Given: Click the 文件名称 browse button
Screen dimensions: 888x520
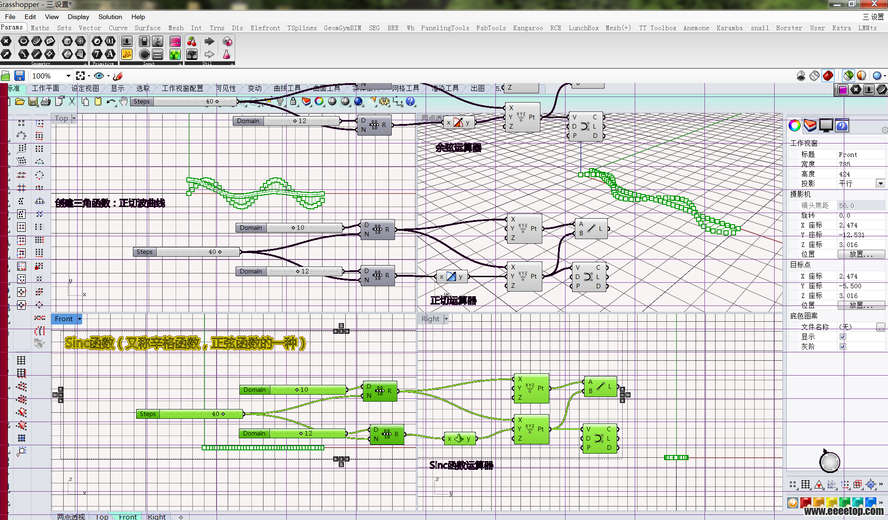Looking at the screenshot, I should 880,327.
